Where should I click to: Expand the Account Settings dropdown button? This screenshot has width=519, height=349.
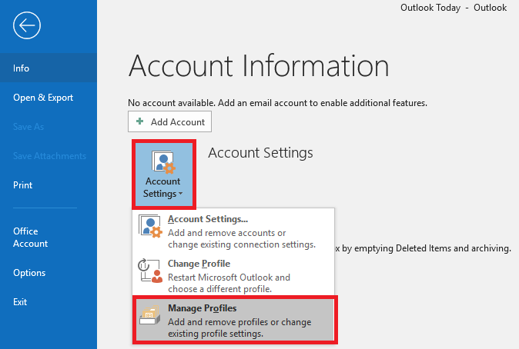click(x=164, y=174)
